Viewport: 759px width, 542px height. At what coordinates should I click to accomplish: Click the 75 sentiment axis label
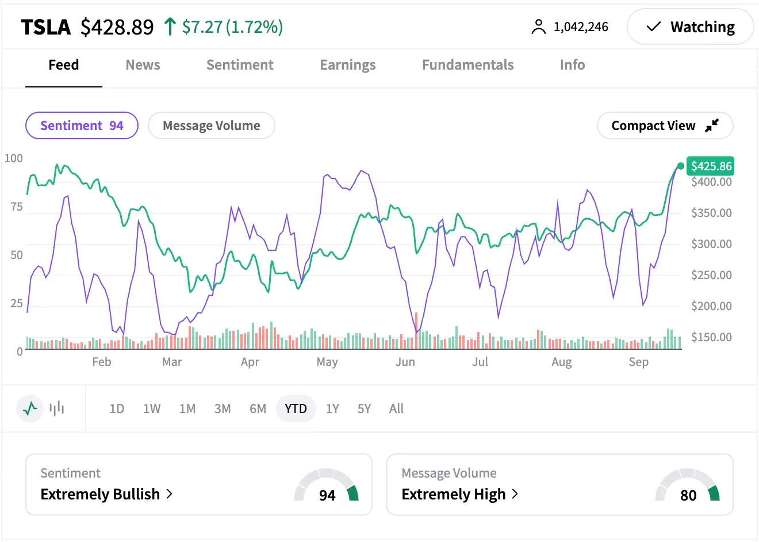click(17, 207)
